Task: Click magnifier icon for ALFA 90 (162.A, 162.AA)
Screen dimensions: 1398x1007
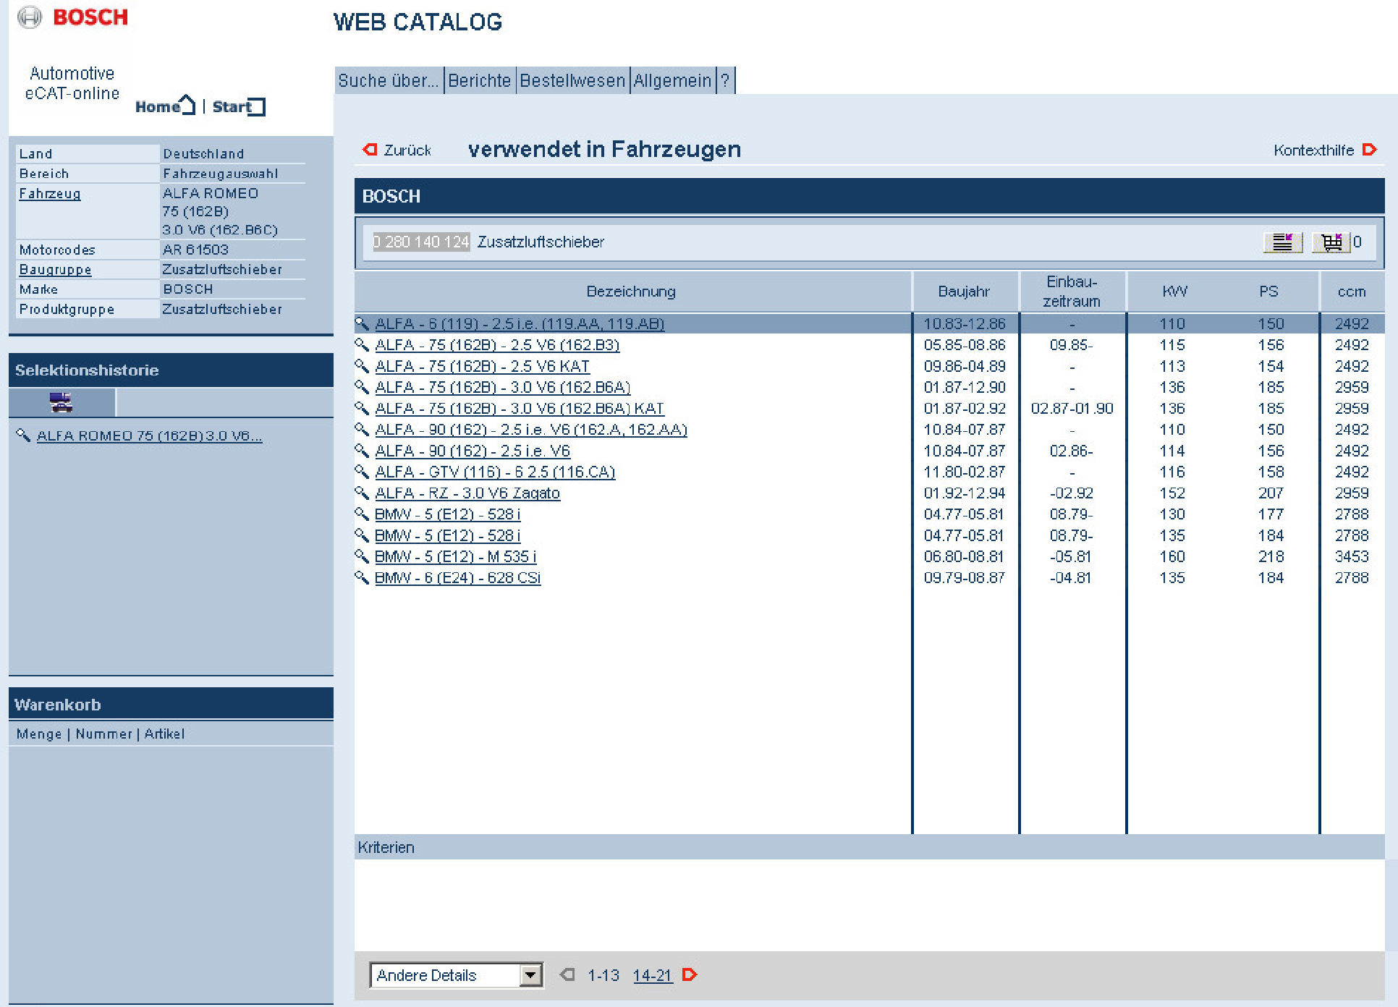Action: 362,429
